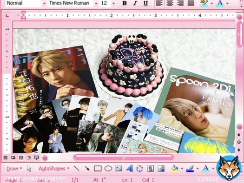This screenshot has height=183, width=244.
Task: Select the Arrow drawing tool
Action: click(x=87, y=169)
